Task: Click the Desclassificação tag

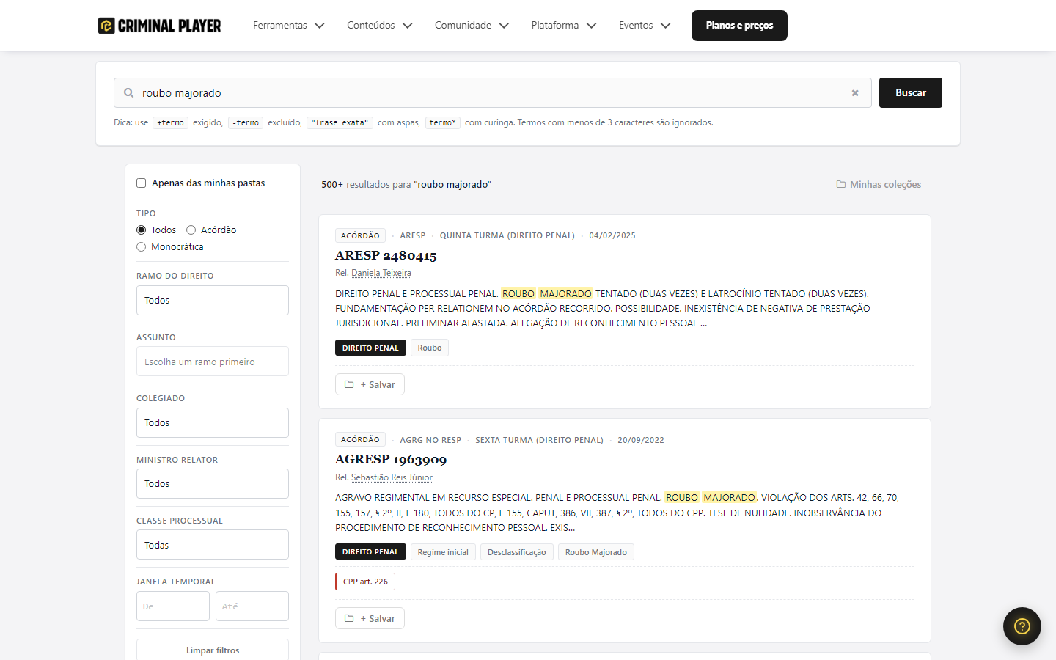Action: pos(517,552)
